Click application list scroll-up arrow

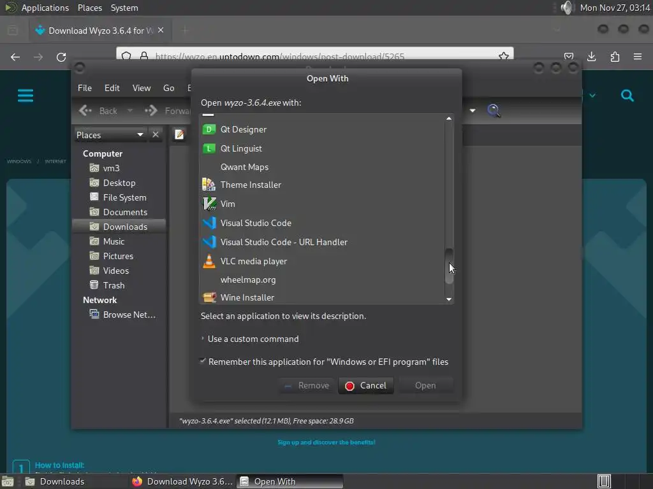coord(448,118)
